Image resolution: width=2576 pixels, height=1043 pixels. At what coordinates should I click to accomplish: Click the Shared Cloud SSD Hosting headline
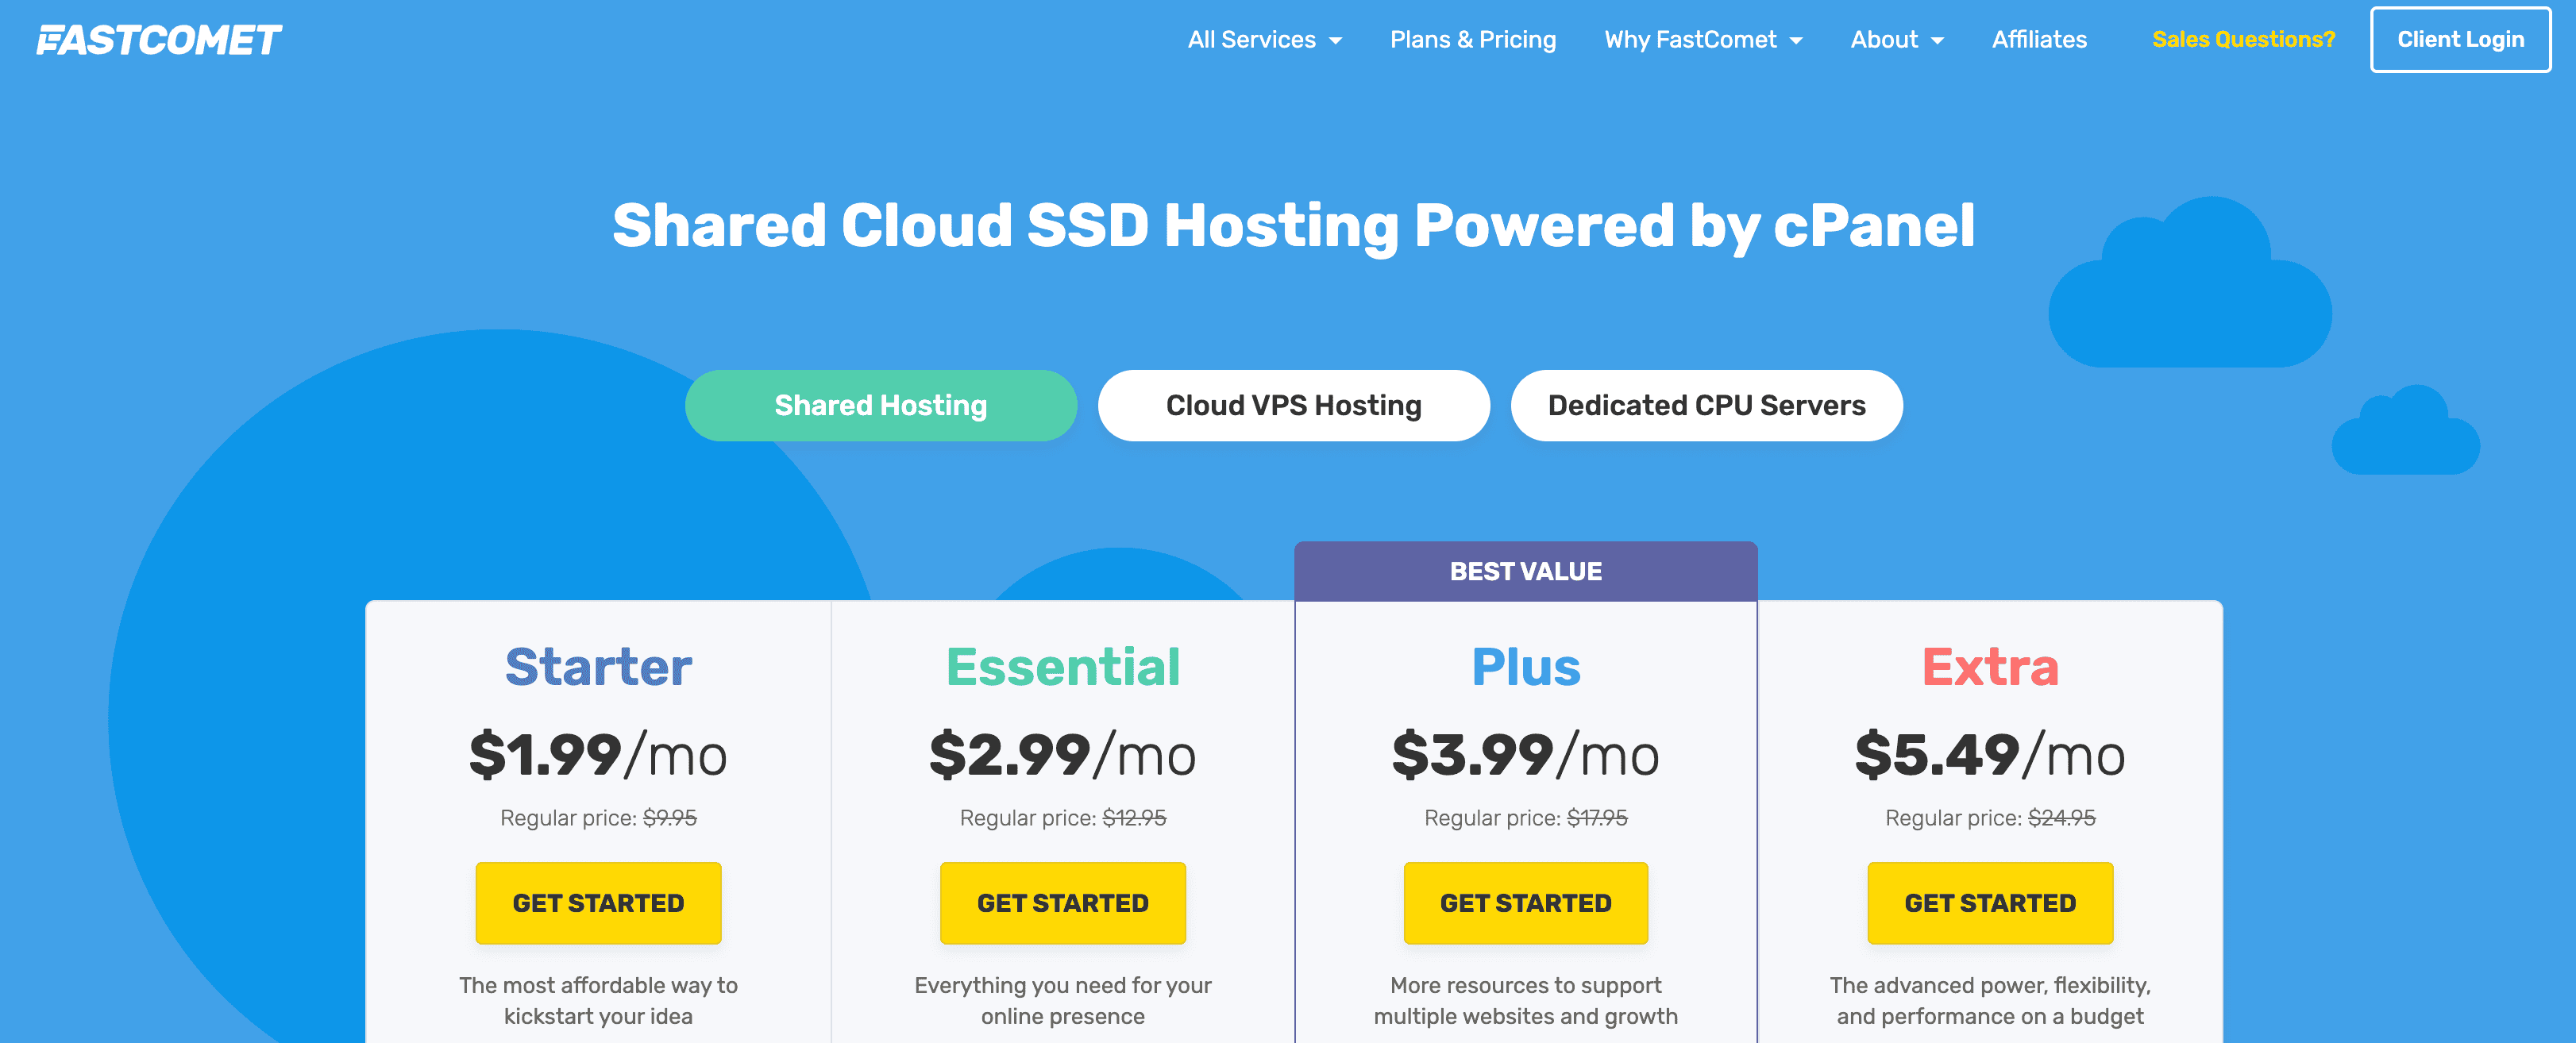(1293, 226)
